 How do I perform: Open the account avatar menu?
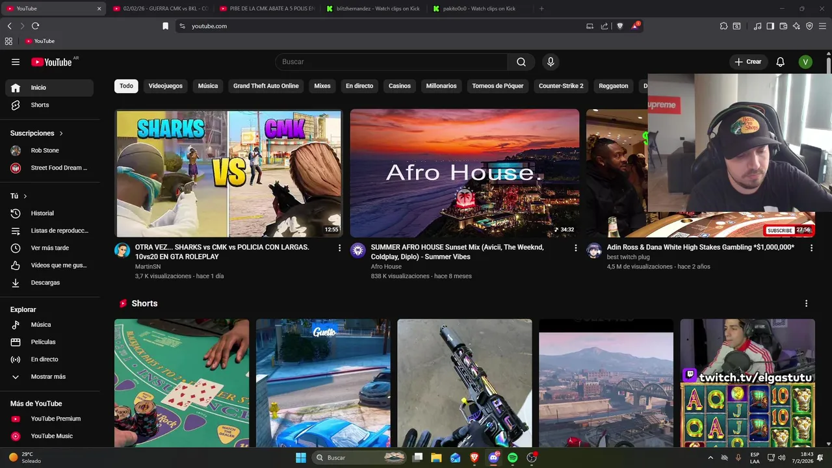(x=805, y=62)
